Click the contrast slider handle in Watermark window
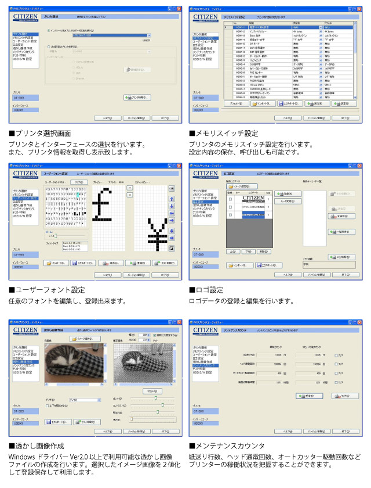The width and height of the screenshot is (371, 488). tap(162, 405)
